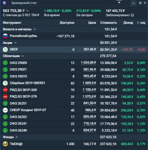The image size is (148, 150).
Task: Click ОФЗ 26251 price 841,50 ₽
Action: click(x=90, y=103)
